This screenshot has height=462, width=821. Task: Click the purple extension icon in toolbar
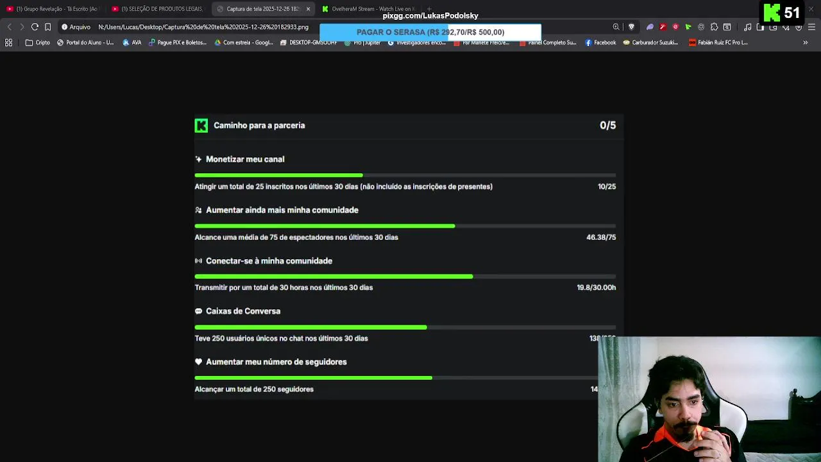[x=650, y=27]
